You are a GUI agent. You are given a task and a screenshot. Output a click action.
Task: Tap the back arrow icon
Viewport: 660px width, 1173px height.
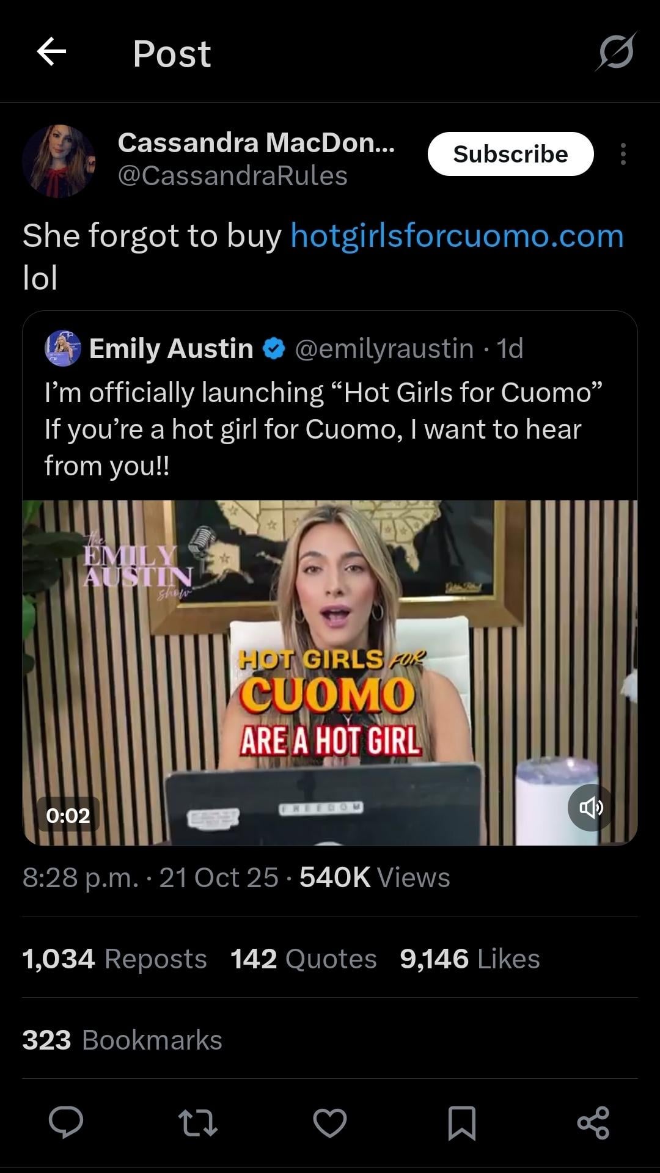pyautogui.click(x=51, y=51)
